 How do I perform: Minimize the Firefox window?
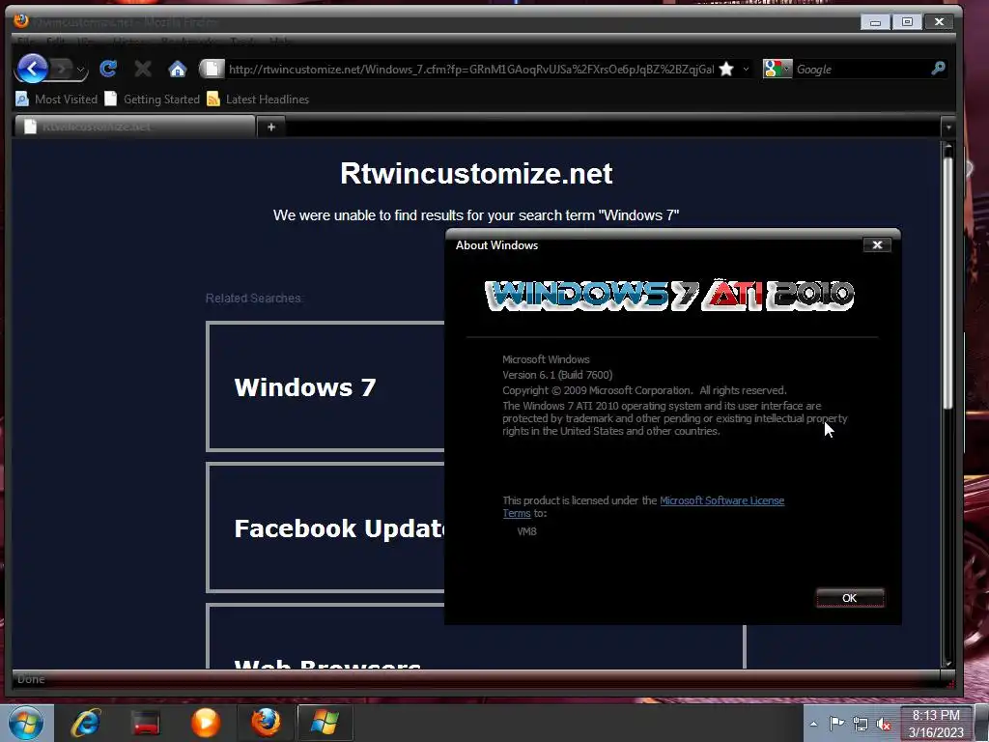coord(875,22)
